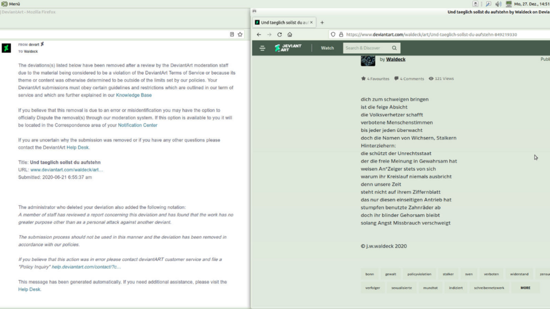Click the browser back arrow
The image size is (550, 309).
coord(259,35)
